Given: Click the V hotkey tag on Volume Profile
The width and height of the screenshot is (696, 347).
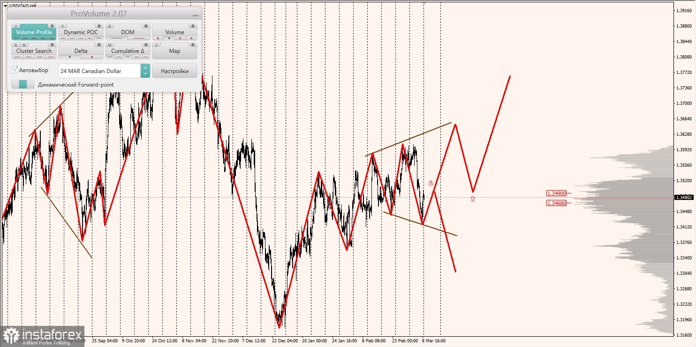Looking at the screenshot, I should (x=16, y=26).
